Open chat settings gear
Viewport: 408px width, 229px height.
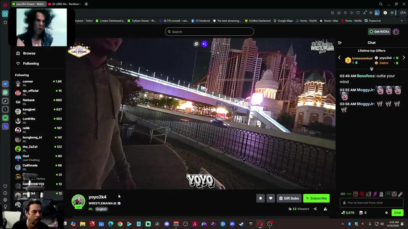click(386, 213)
